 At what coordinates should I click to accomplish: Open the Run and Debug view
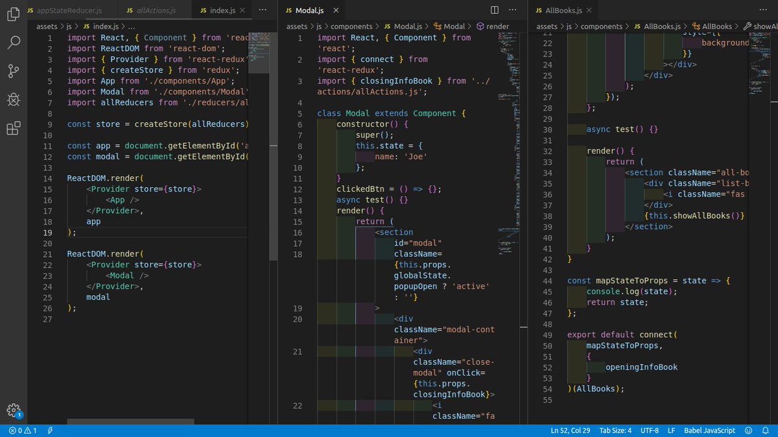(13, 100)
